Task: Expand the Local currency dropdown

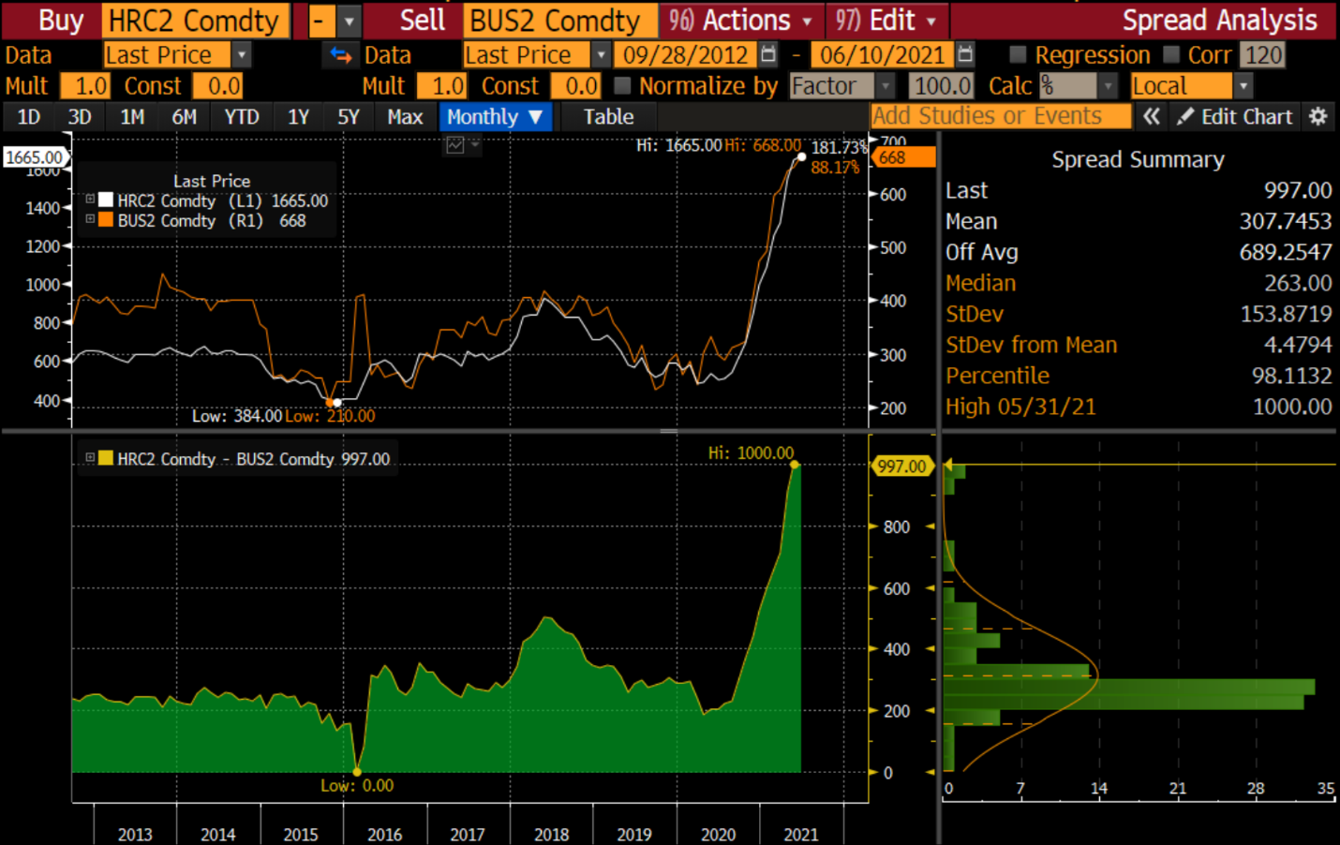Action: click(x=1243, y=86)
